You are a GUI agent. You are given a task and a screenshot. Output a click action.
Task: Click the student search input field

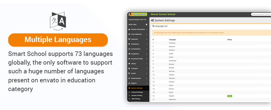pyautogui.click(x=261, y=14)
